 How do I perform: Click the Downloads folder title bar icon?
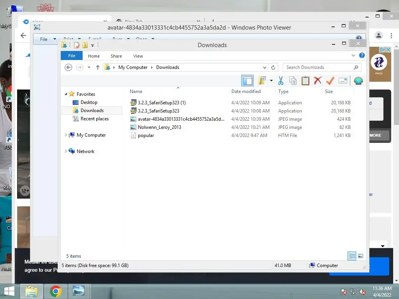pos(64,45)
